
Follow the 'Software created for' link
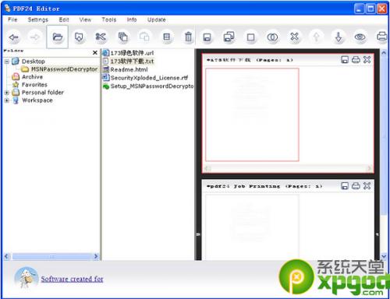click(x=72, y=279)
